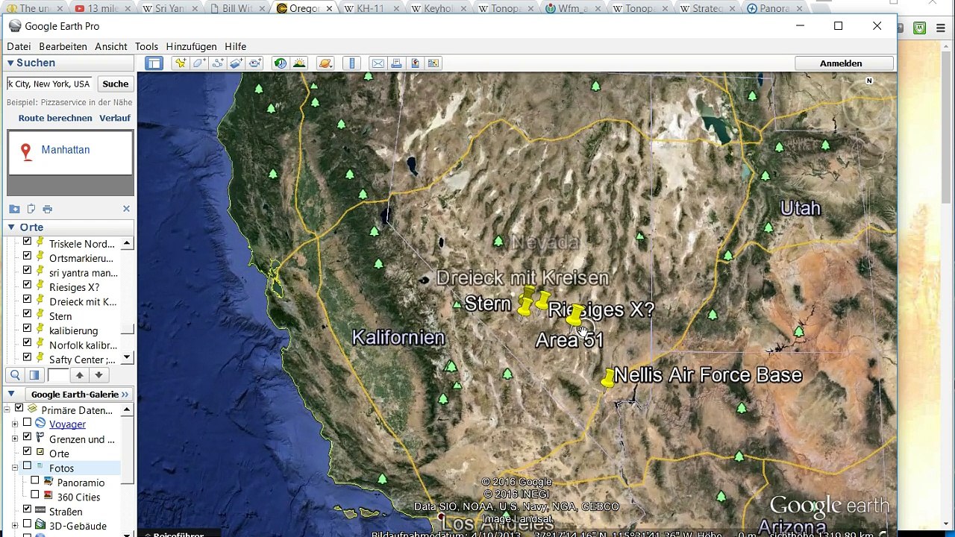Click the save image toolbar icon

point(416,63)
